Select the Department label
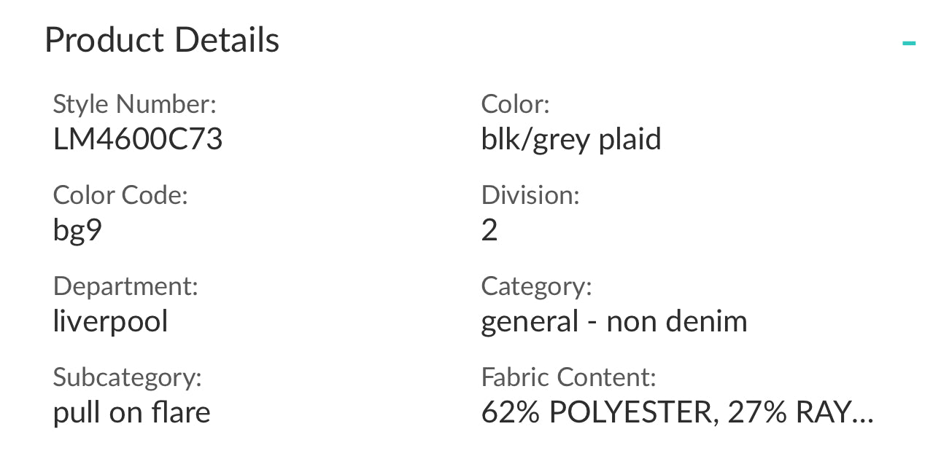941x464 pixels. tap(125, 286)
